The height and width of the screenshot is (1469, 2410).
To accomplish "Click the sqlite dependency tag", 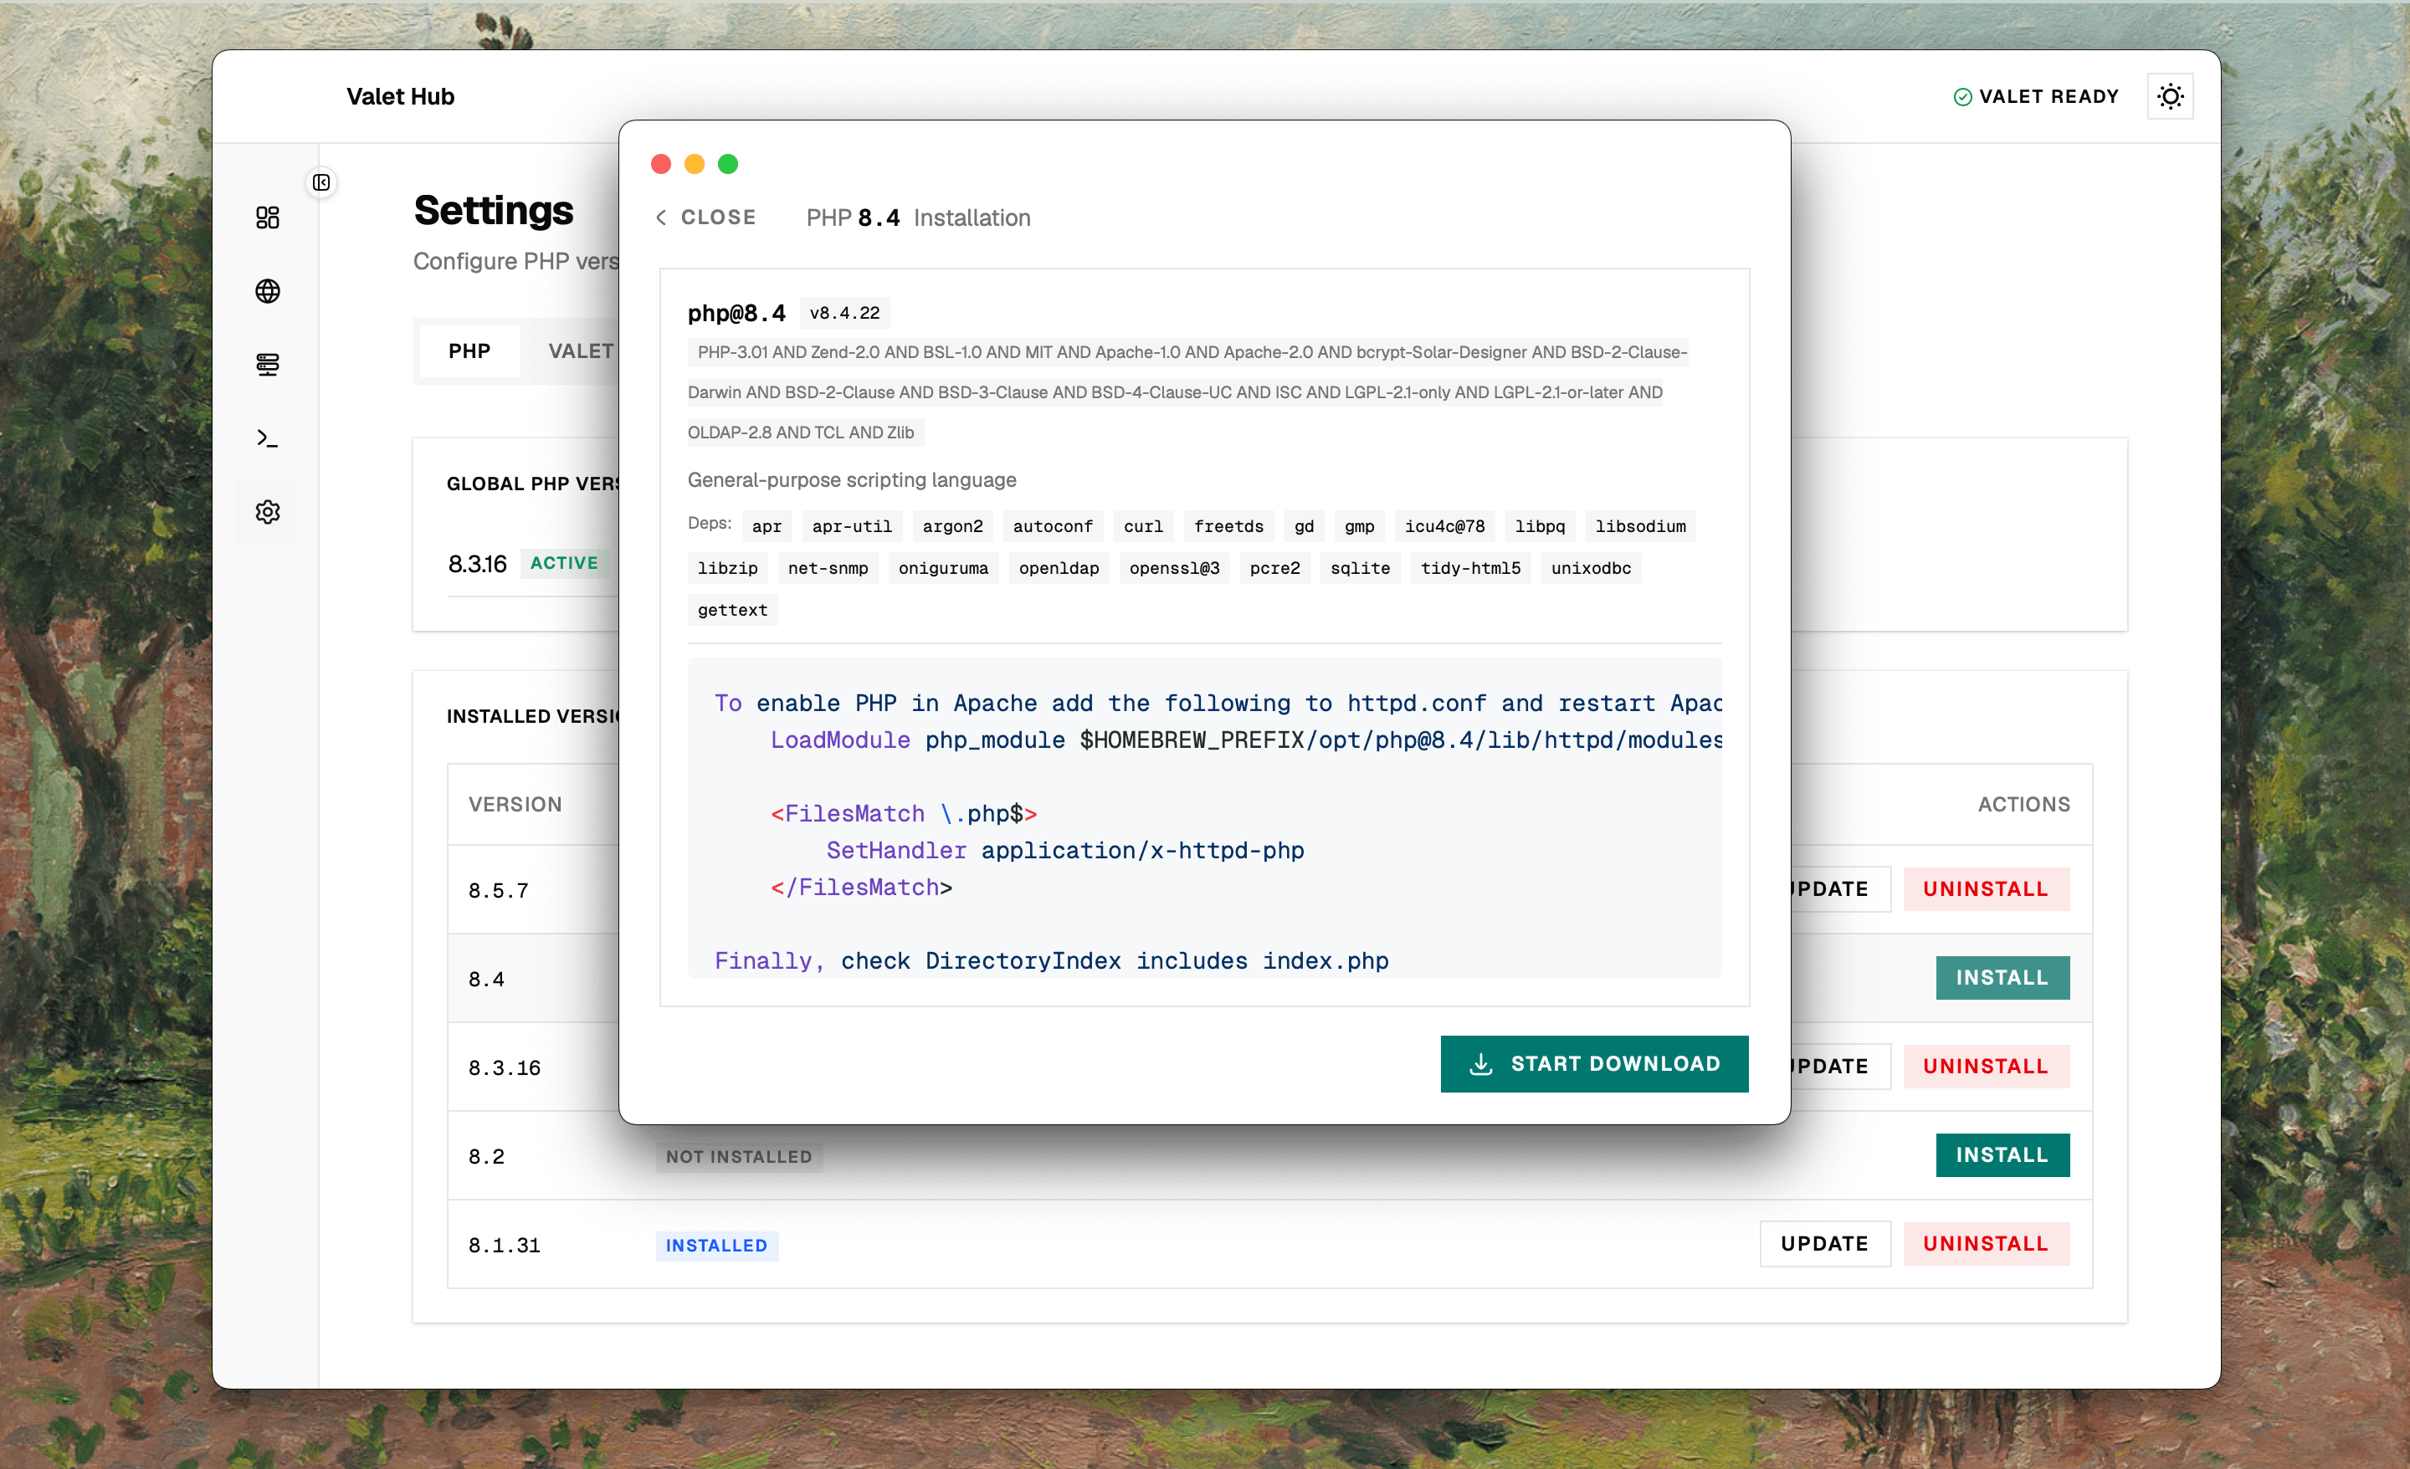I will [x=1360, y=568].
